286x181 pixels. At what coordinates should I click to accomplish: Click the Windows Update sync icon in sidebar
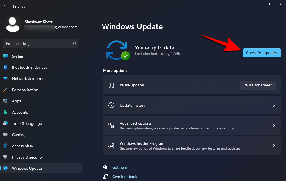pos(5,168)
